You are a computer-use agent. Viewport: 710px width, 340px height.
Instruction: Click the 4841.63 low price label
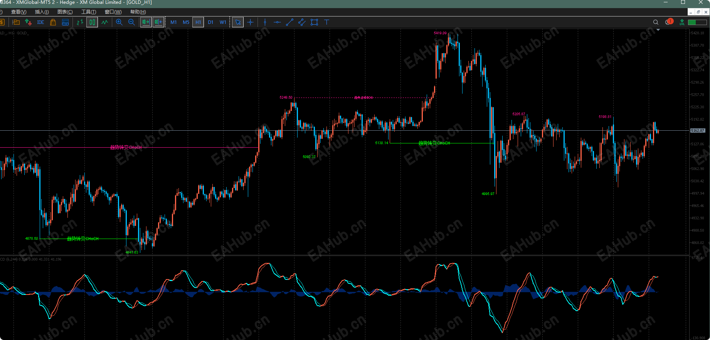[x=132, y=252]
